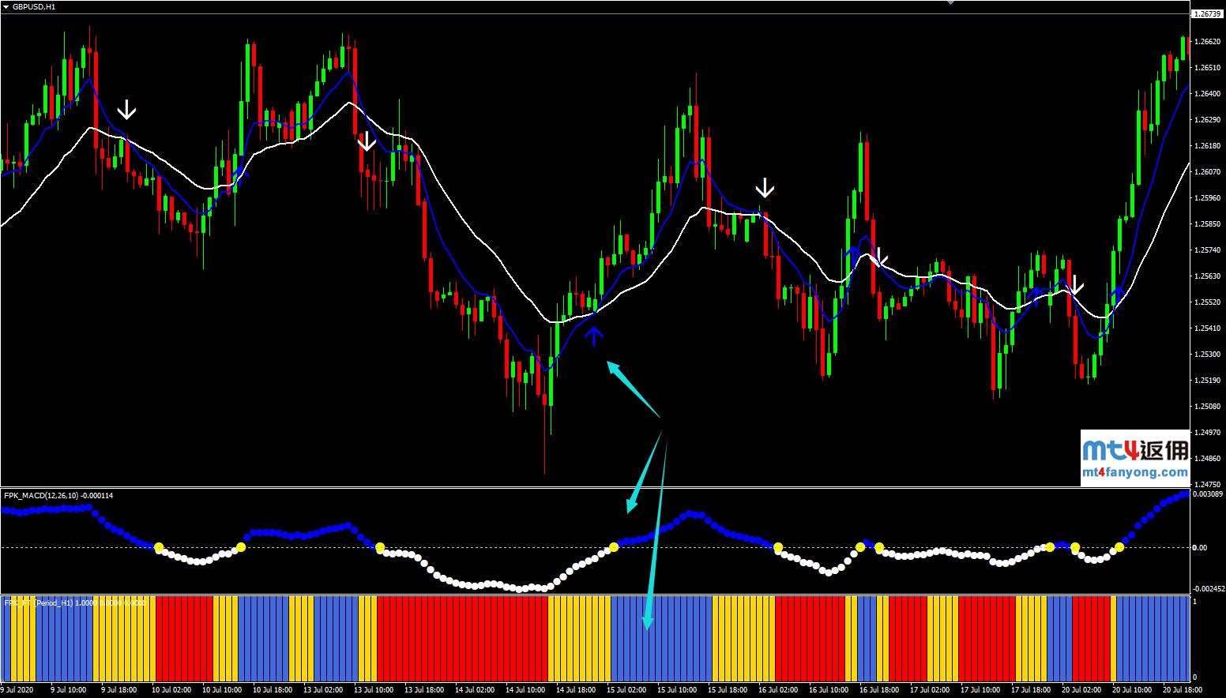Select the yellow MACD dot above 15 Jul 02:00
The height and width of the screenshot is (698, 1226).
pos(614,546)
